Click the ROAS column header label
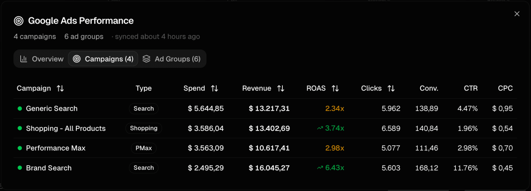 [x=316, y=88]
